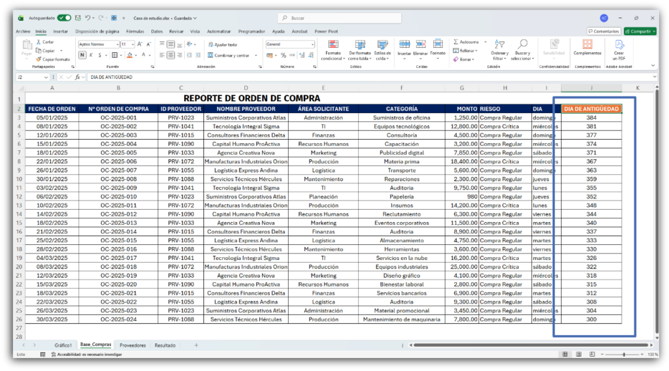
Task: Expand the font name dropdown Aptos Narrow
Action: (116, 44)
